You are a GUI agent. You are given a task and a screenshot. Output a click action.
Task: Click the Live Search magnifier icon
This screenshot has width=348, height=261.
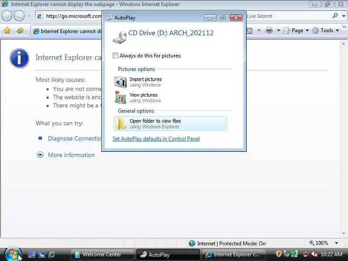click(335, 16)
